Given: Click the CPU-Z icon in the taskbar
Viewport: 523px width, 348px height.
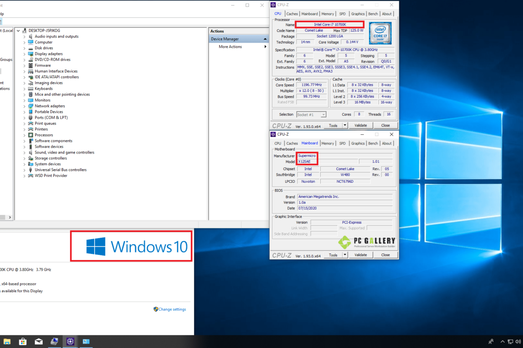Looking at the screenshot, I should click(x=70, y=341).
